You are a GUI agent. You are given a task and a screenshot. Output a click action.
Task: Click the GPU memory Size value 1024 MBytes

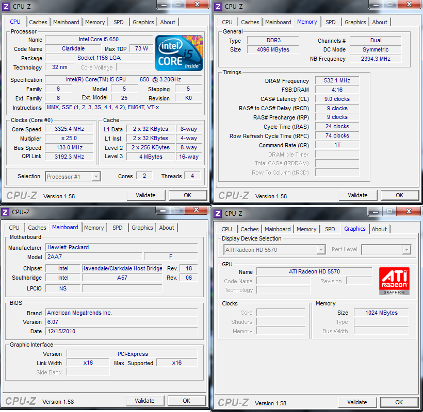point(381,313)
